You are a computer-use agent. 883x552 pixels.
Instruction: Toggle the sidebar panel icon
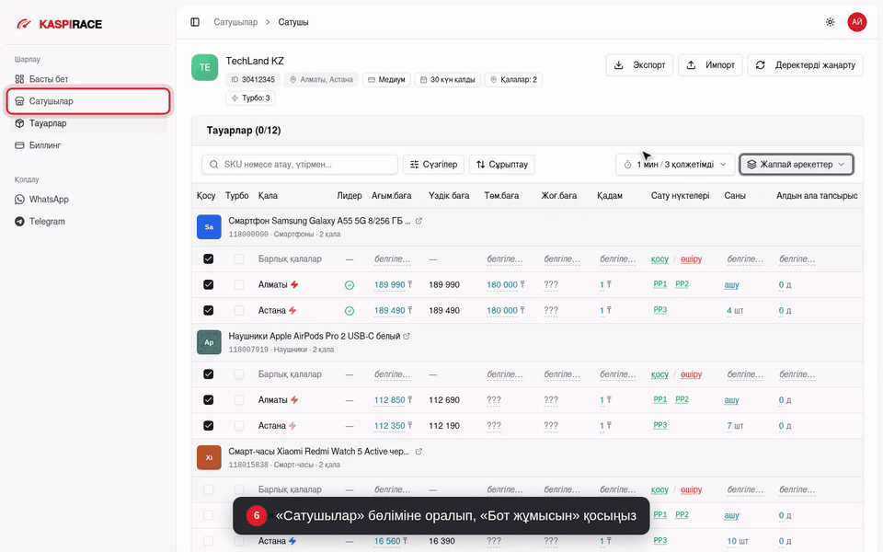pos(195,22)
